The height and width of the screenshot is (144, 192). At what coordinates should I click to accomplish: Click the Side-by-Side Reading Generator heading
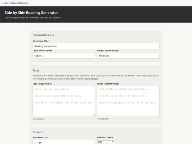pos(31,13)
